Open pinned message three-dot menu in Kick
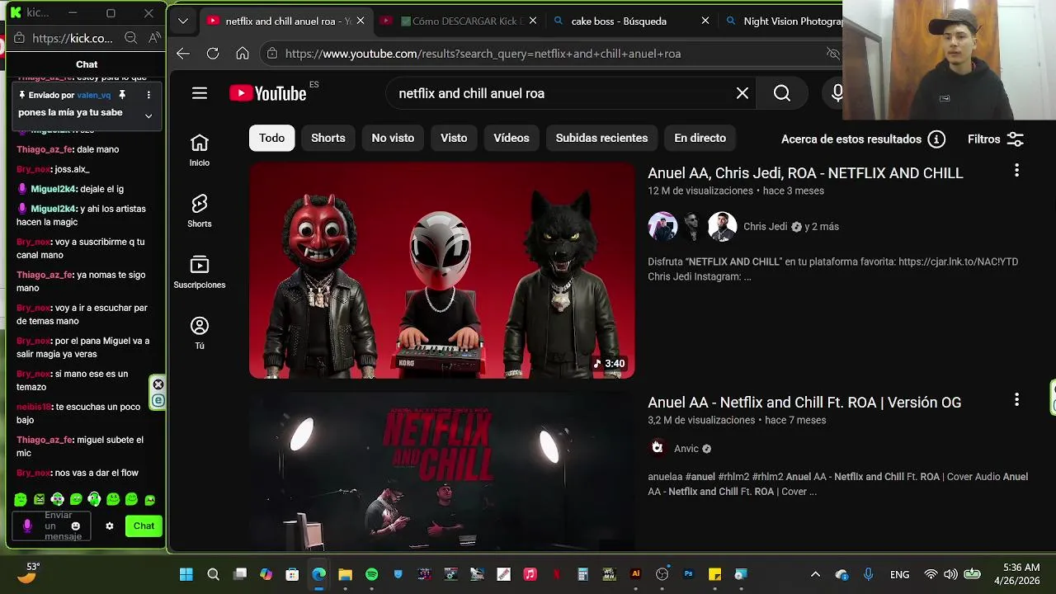The image size is (1056, 594). [148, 95]
